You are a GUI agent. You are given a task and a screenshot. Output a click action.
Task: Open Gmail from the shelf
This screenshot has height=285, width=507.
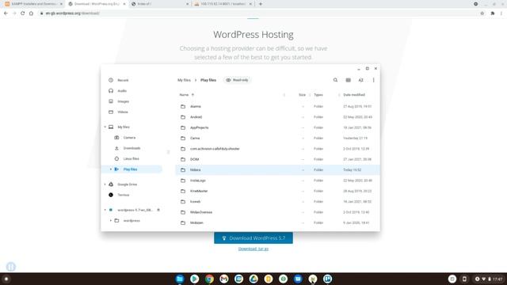tap(224, 279)
